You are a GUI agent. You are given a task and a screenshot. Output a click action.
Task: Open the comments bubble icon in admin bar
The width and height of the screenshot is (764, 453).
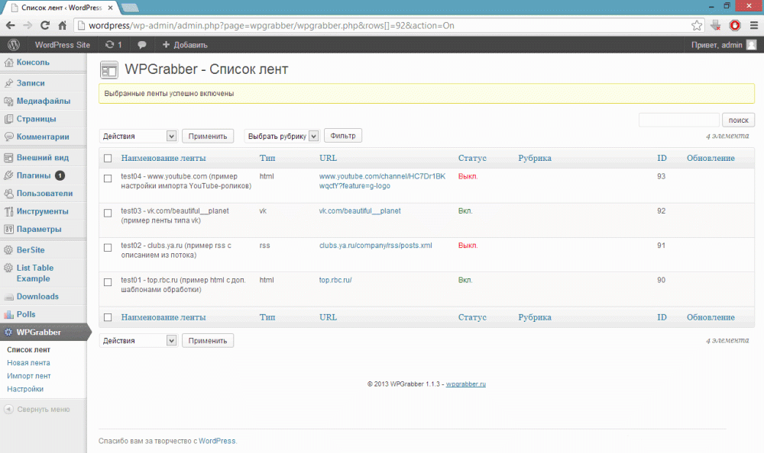coord(142,45)
